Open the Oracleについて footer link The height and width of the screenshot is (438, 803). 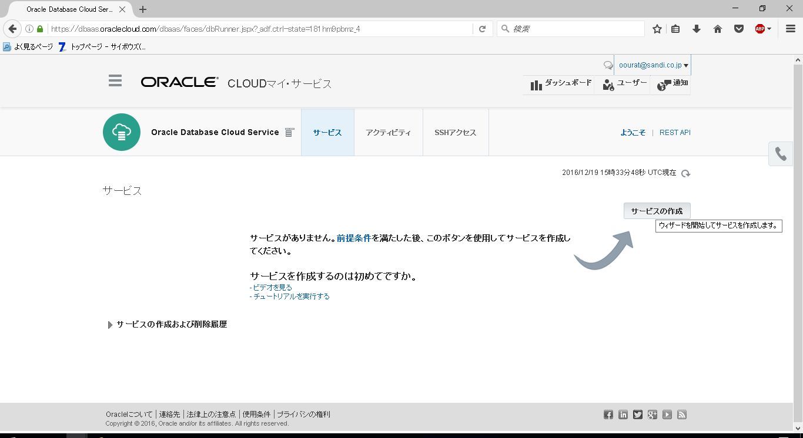click(x=129, y=415)
